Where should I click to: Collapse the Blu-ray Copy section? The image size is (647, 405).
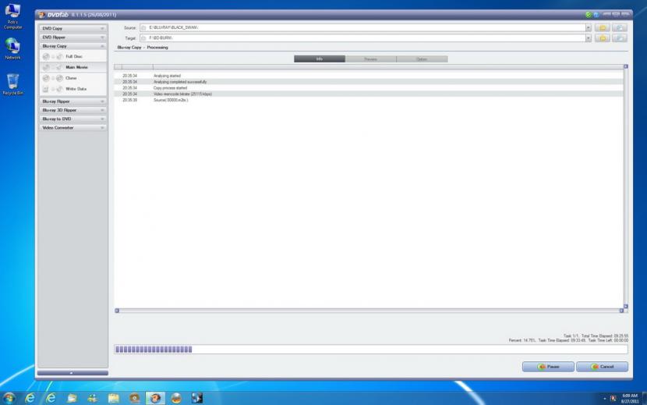(x=73, y=46)
